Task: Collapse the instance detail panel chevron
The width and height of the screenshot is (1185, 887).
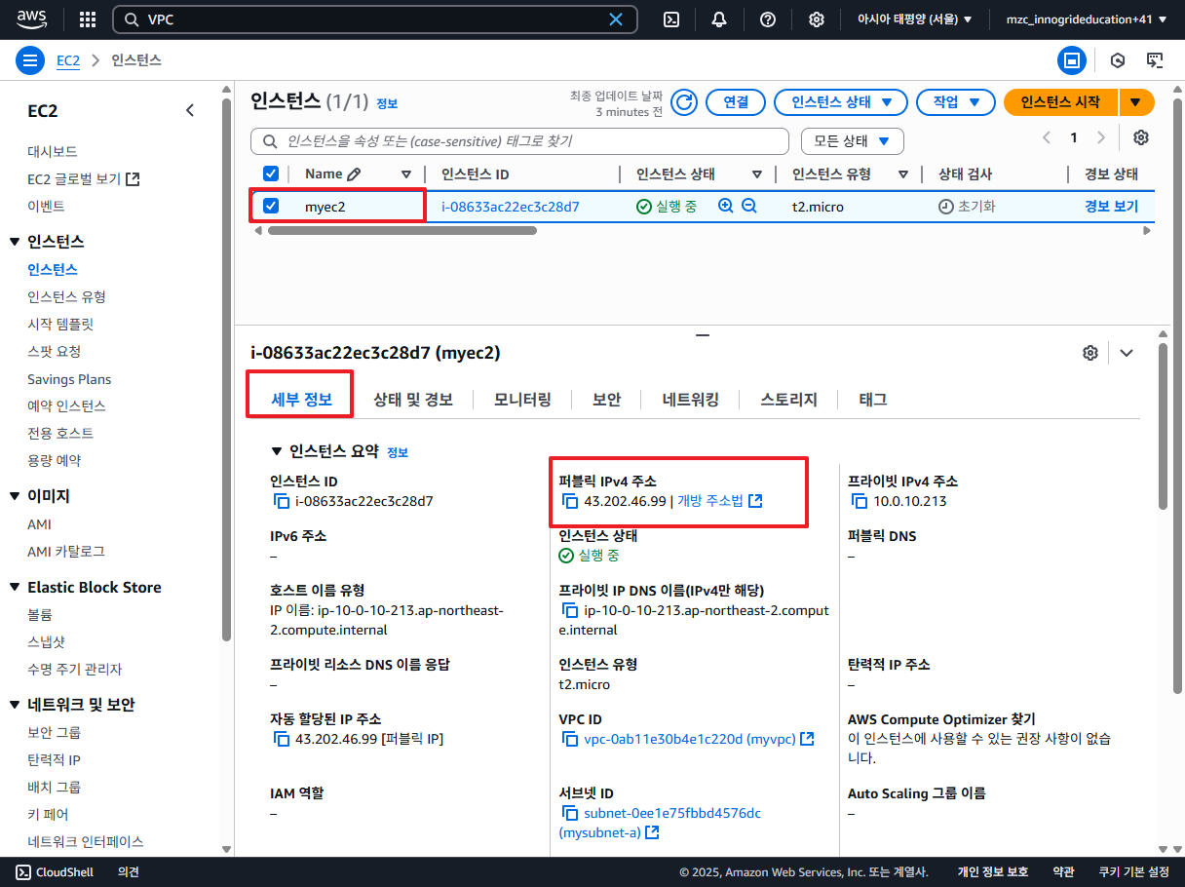Action: coord(1127,353)
